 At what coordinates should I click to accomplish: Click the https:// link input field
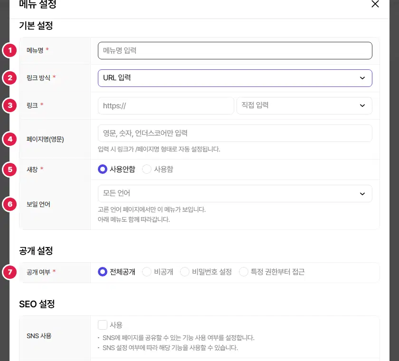(x=166, y=105)
